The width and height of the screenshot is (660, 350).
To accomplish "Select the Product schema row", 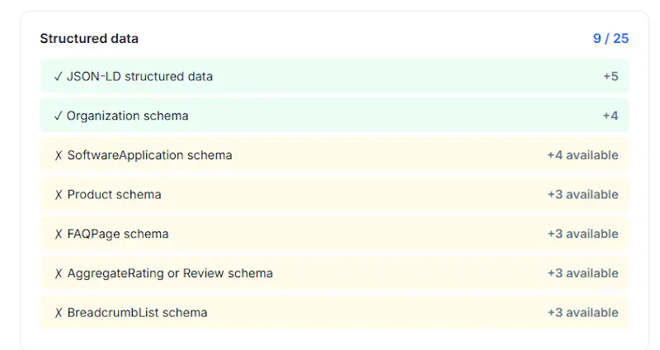I will [x=335, y=194].
